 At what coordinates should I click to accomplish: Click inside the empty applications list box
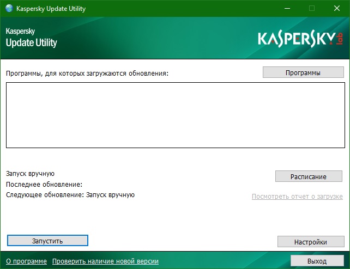(176, 115)
